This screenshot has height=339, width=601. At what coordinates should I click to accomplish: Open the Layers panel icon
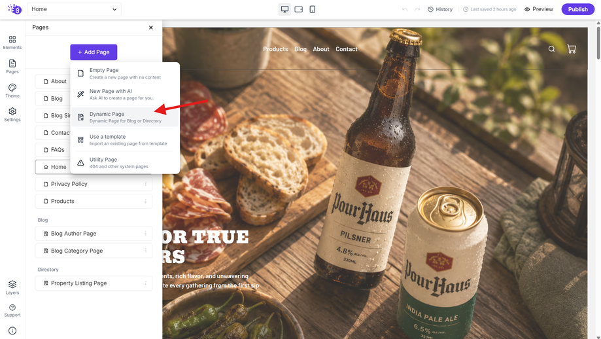coord(12,287)
